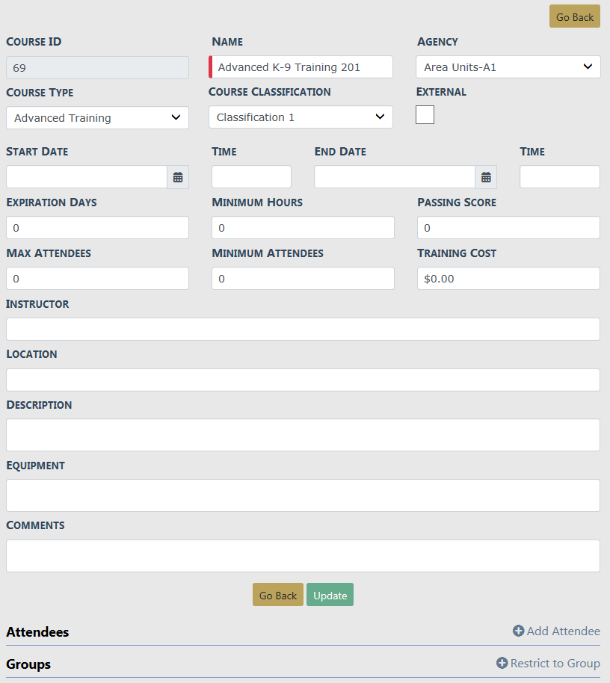Focus the Max Attendees field
This screenshot has height=683, width=610.
point(97,279)
